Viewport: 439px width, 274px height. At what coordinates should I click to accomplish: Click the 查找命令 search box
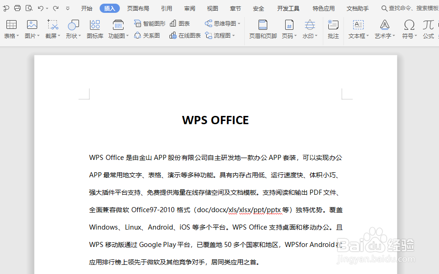point(408,8)
